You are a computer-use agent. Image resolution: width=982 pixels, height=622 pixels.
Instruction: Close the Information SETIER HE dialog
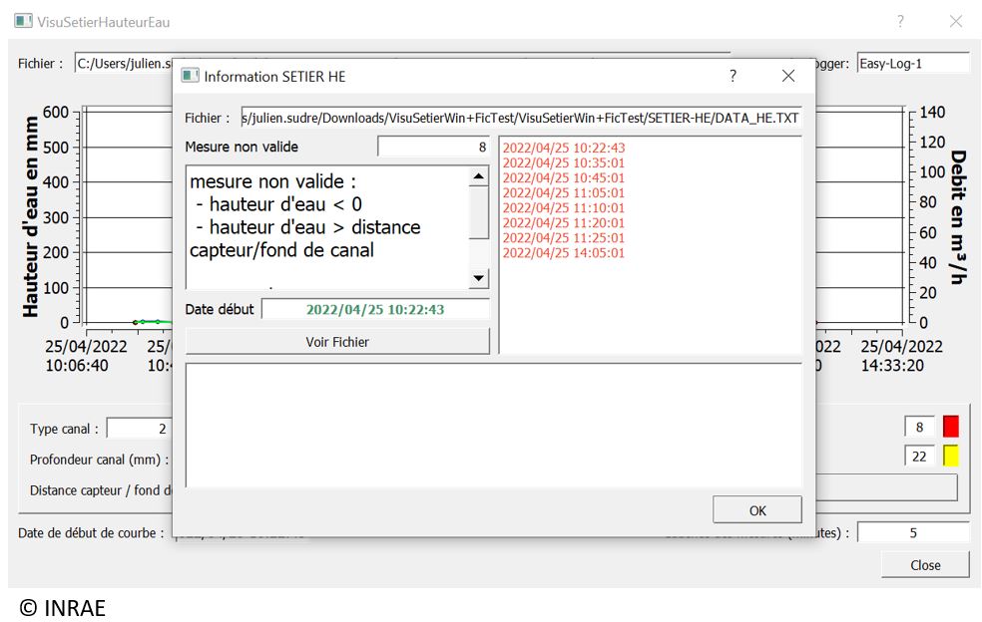click(788, 76)
